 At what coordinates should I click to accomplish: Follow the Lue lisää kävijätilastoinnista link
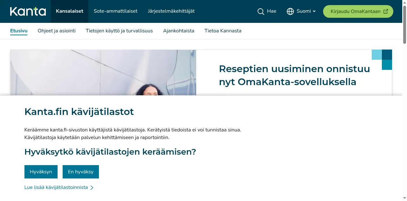pos(56,188)
